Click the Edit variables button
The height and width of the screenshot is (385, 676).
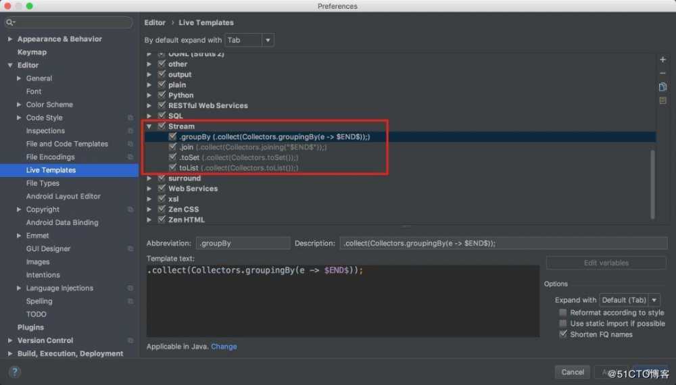(x=606, y=263)
